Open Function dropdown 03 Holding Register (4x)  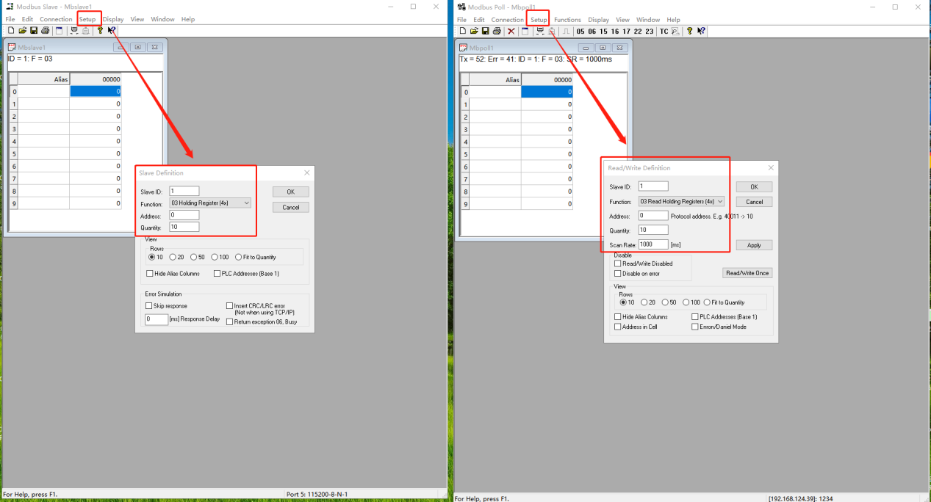point(210,203)
